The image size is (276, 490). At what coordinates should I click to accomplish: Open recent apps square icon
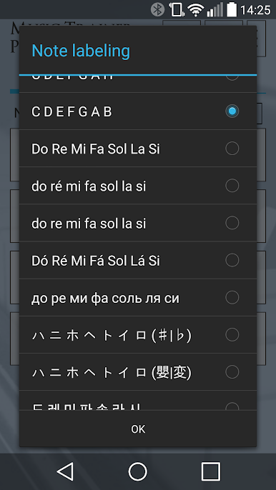pyautogui.click(x=211, y=471)
